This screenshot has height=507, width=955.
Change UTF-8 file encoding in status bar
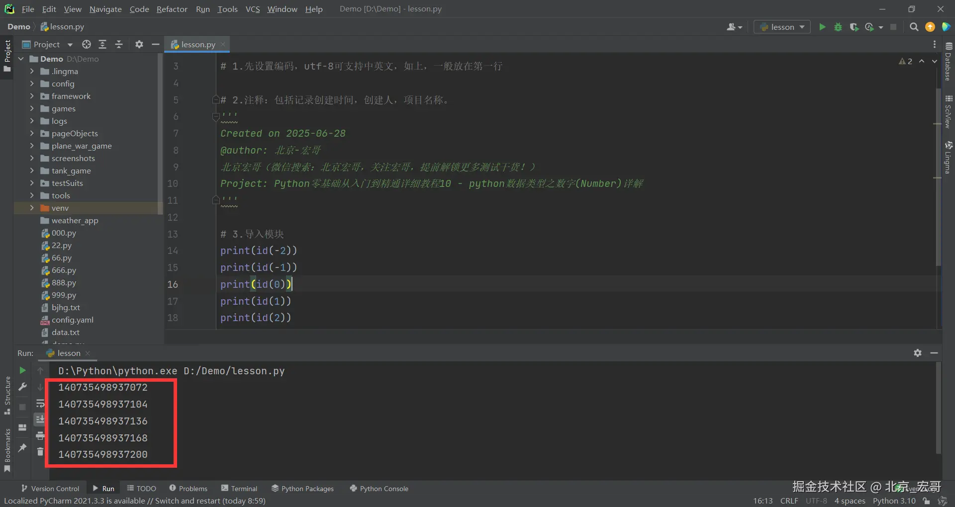click(816, 501)
